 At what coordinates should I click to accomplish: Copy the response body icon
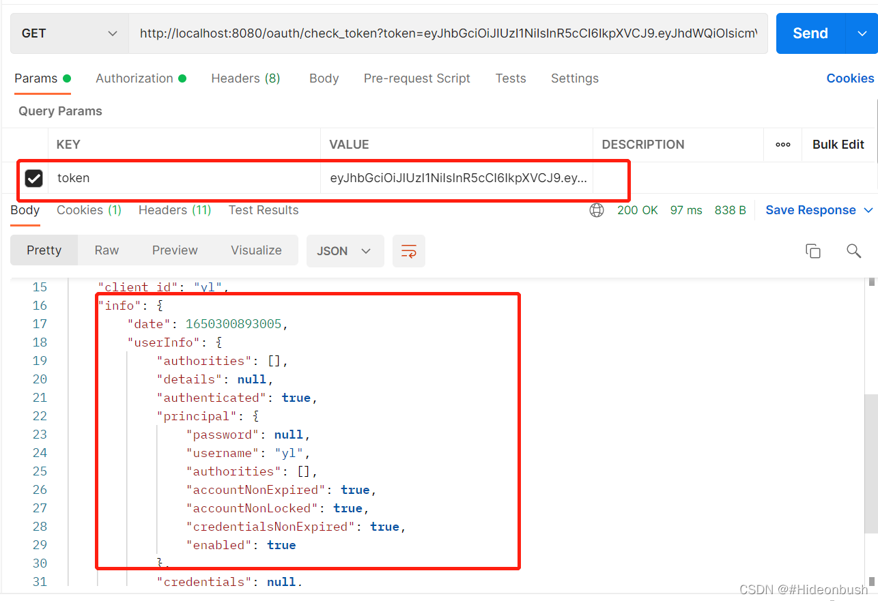(812, 251)
